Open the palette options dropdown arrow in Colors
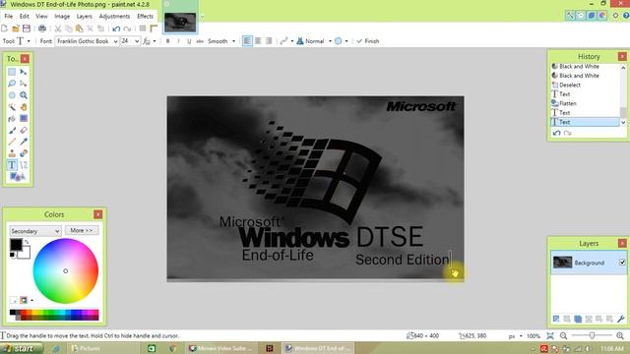 pyautogui.click(x=31, y=300)
